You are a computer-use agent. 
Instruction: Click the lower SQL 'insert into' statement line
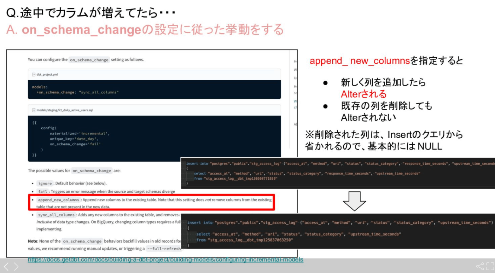click(340, 222)
